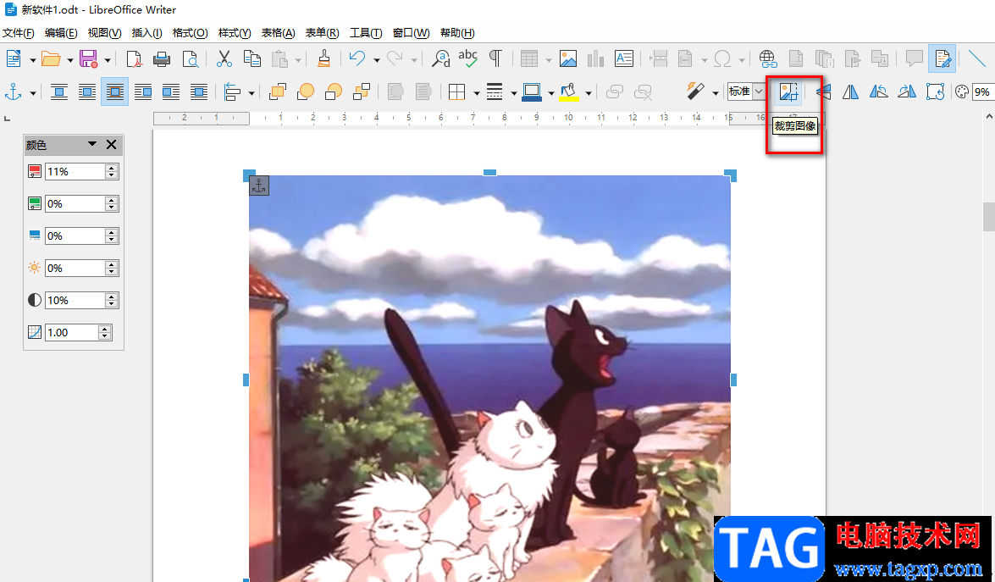This screenshot has height=582, width=995.
Task: Open the Undo history dropdown arrow
Action: point(376,60)
